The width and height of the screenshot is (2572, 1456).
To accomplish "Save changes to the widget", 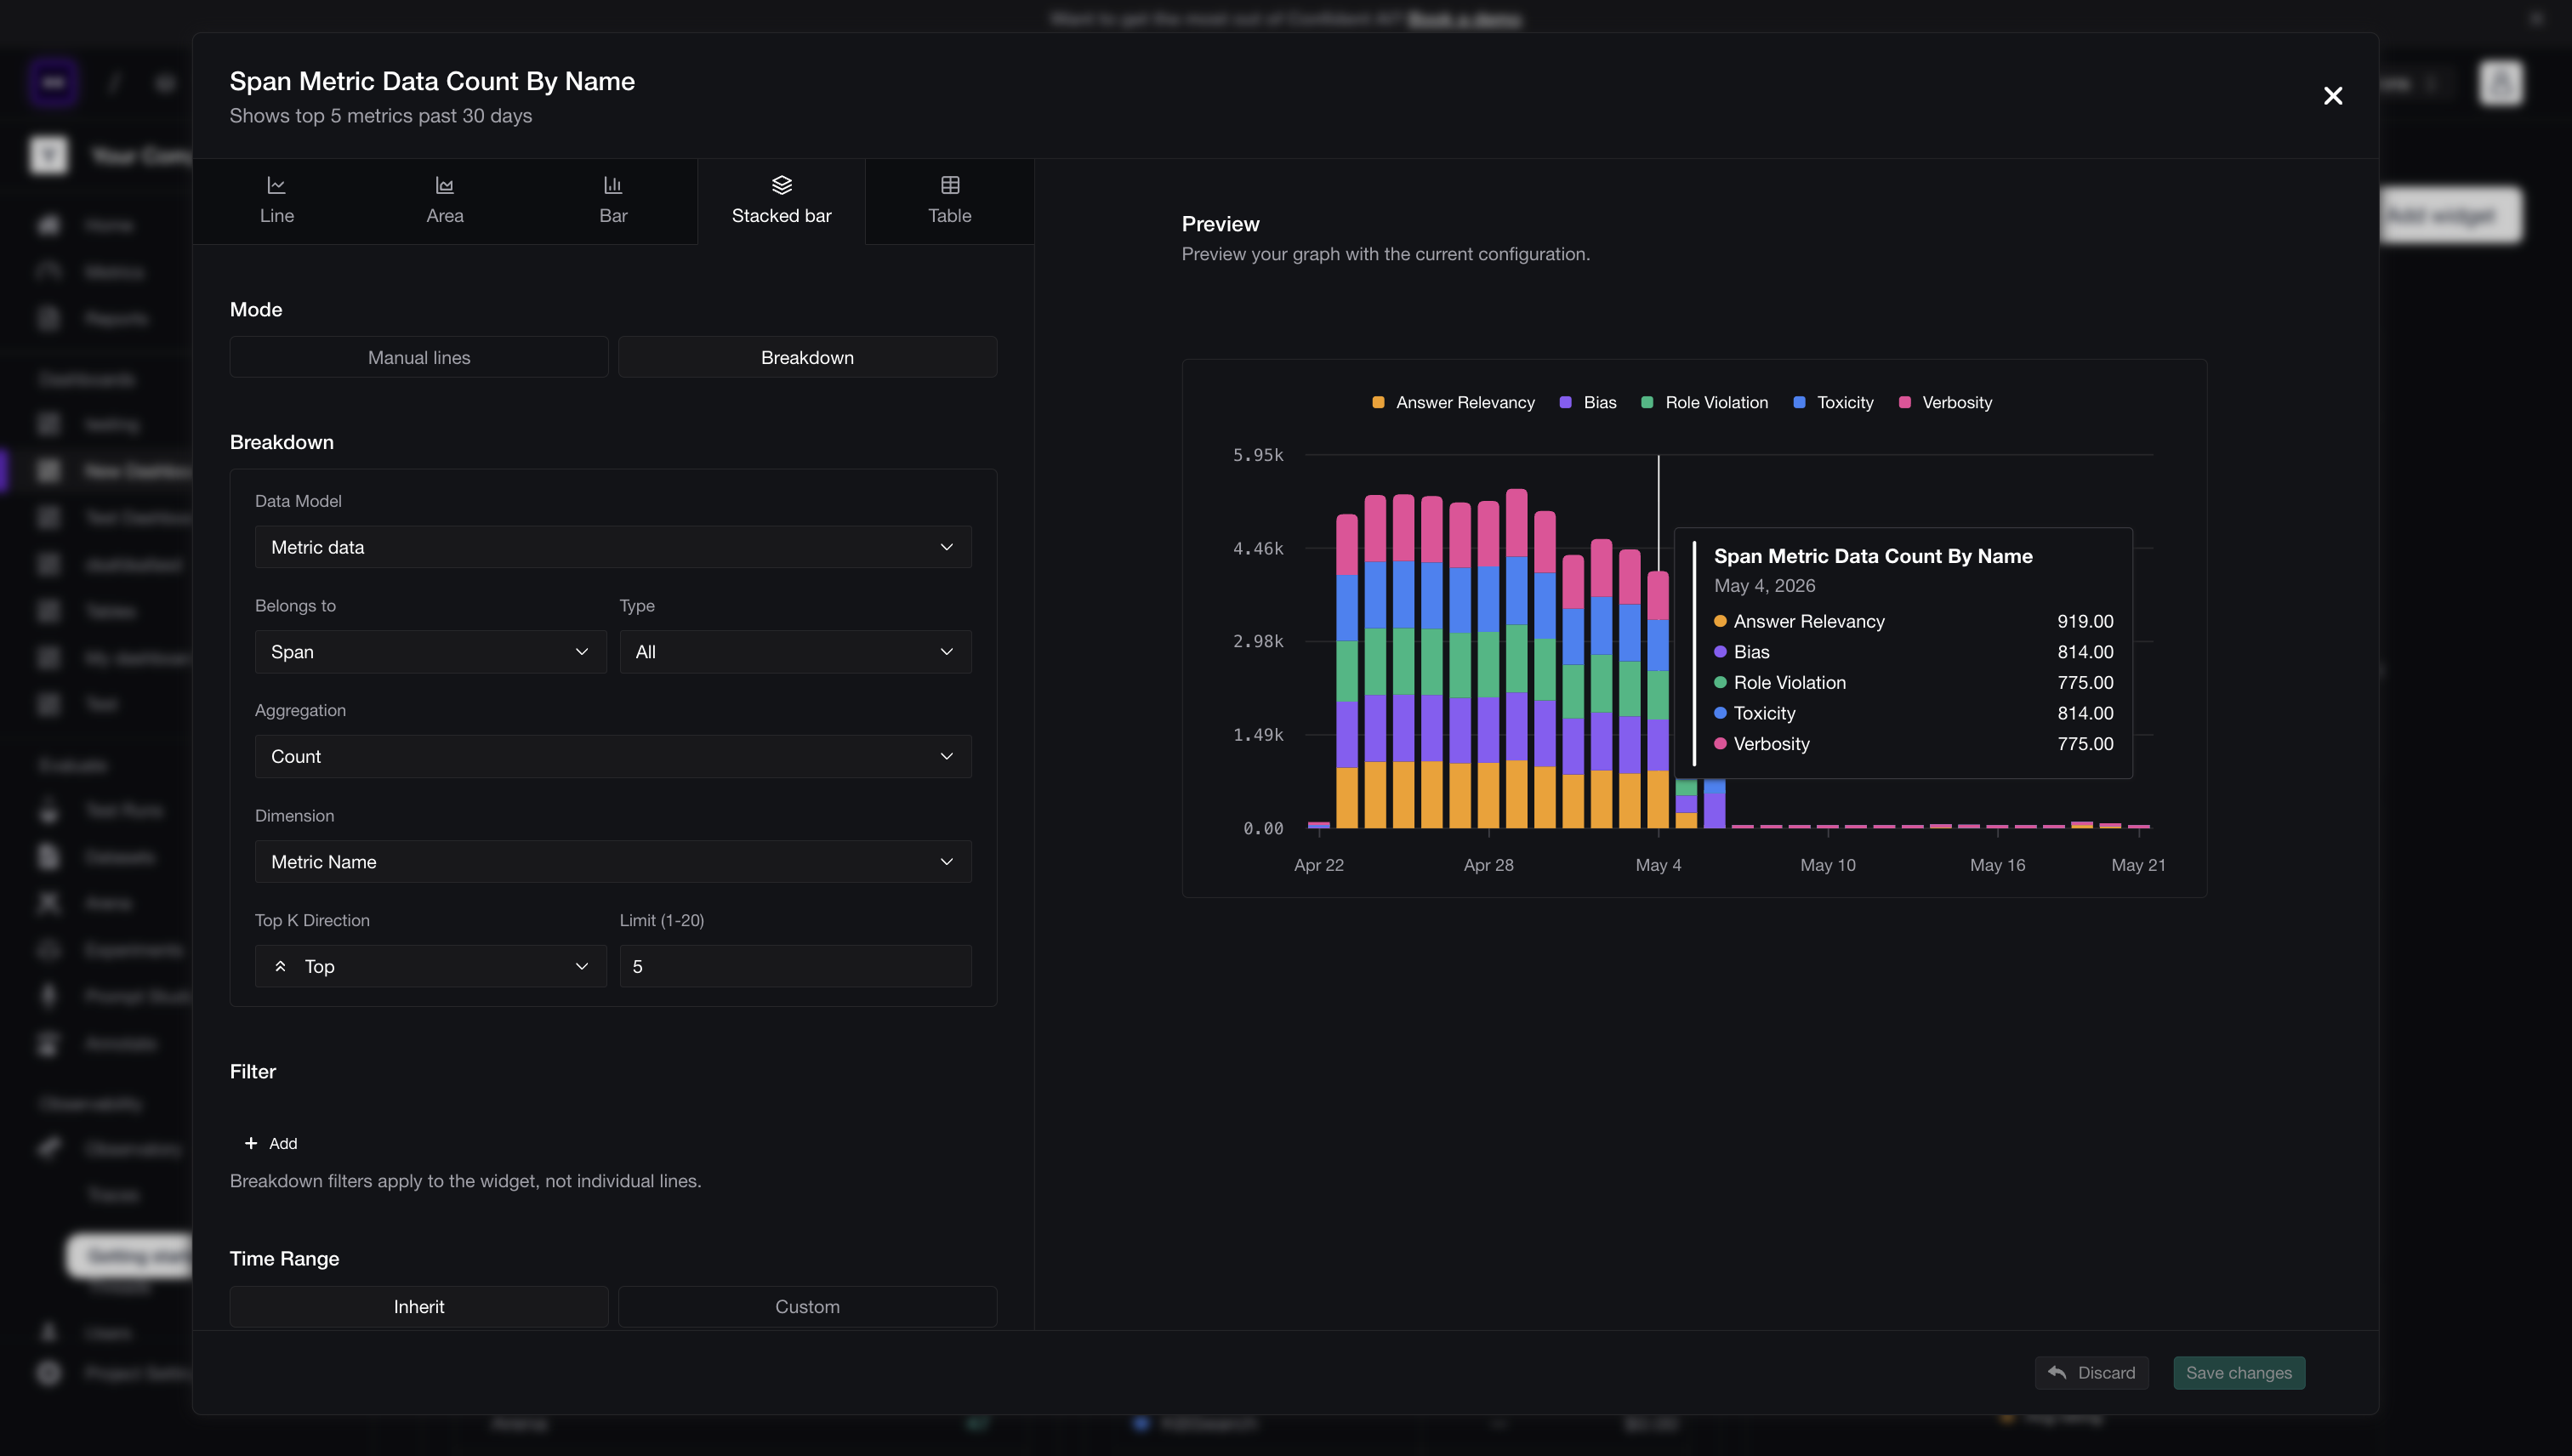I will 2239,1372.
